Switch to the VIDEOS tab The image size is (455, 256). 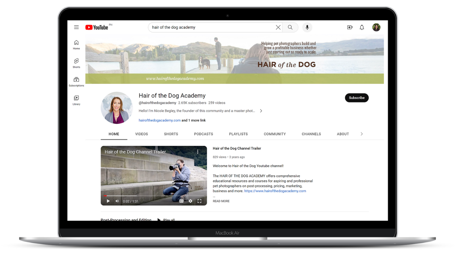[x=141, y=134]
